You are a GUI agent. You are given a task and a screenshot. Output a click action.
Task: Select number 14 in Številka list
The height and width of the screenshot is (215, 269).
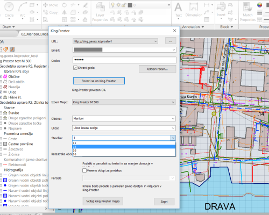click(x=124, y=147)
